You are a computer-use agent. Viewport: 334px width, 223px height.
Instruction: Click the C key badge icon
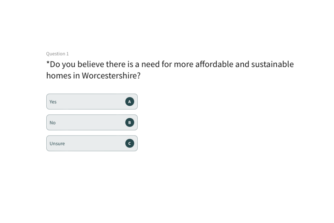click(x=129, y=143)
